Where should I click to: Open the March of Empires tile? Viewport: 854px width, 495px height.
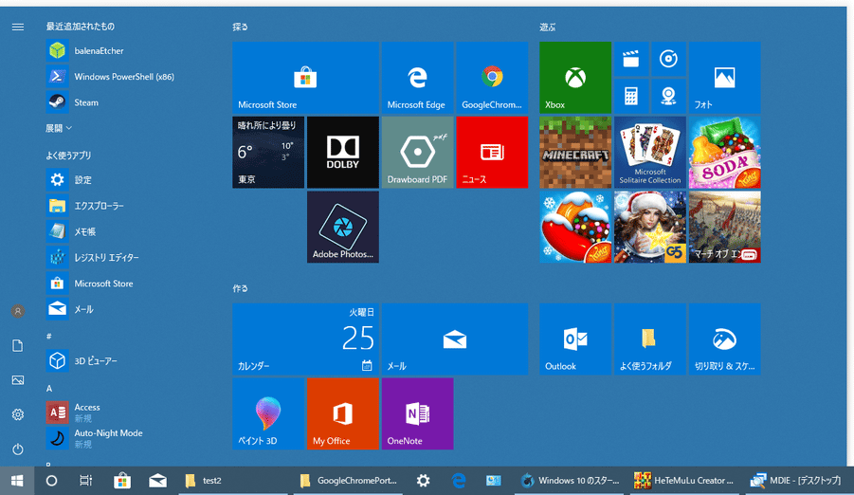pos(724,227)
